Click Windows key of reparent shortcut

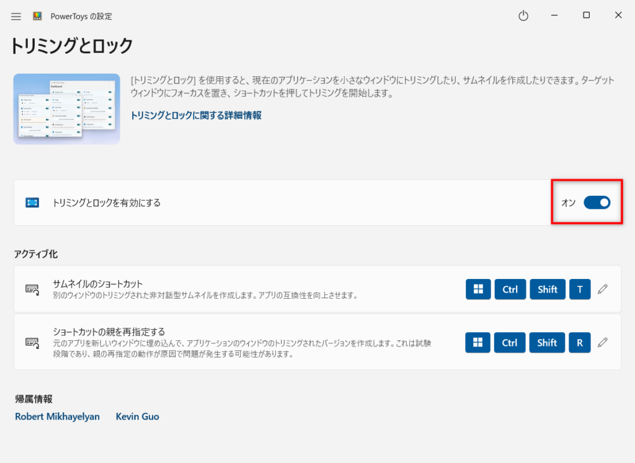[478, 342]
